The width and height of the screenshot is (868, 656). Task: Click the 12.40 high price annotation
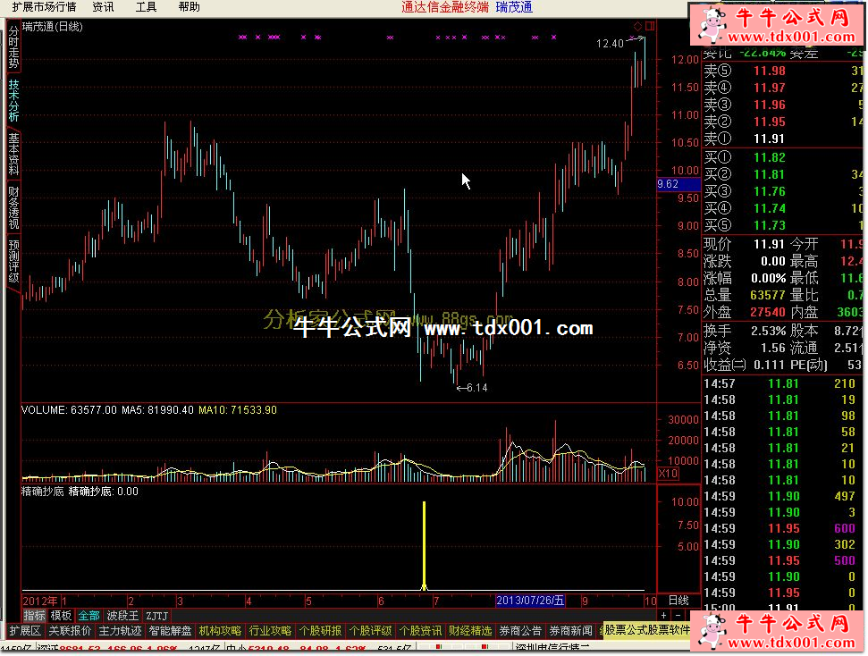pos(610,43)
